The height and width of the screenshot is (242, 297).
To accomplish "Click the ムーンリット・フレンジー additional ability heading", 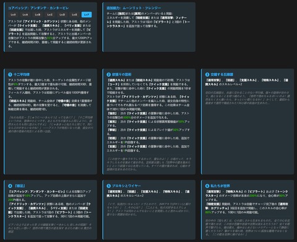I will 134,8.
